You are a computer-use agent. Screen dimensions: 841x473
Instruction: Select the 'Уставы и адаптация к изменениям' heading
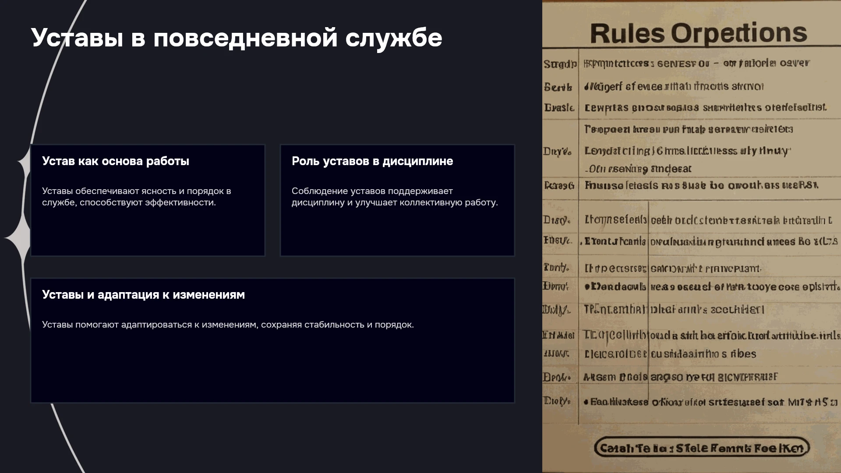pos(143,295)
